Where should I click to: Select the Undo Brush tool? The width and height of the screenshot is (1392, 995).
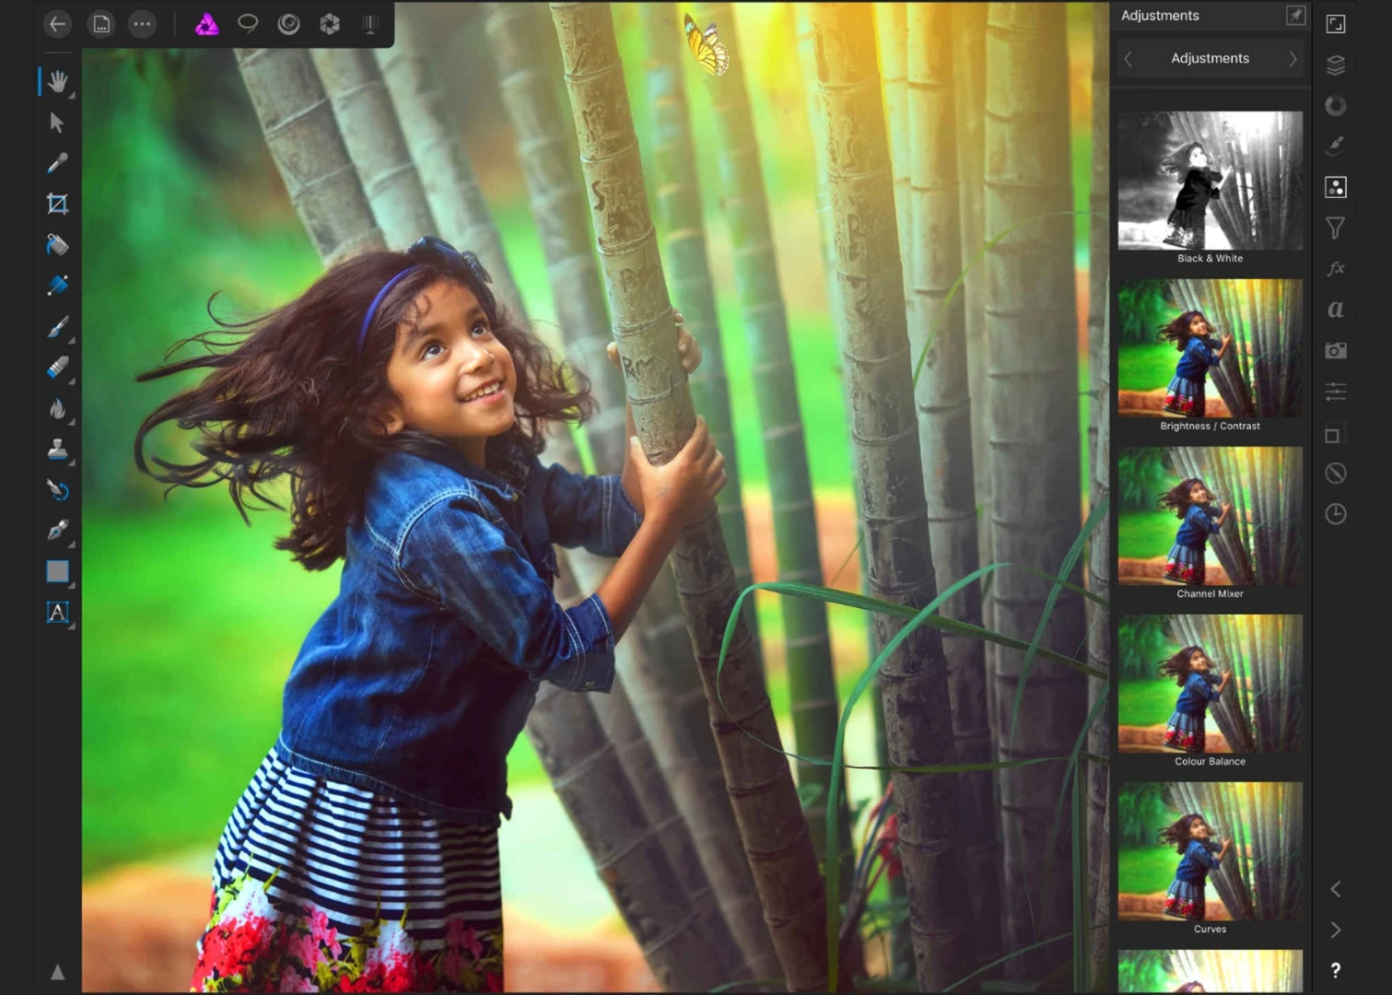(57, 490)
